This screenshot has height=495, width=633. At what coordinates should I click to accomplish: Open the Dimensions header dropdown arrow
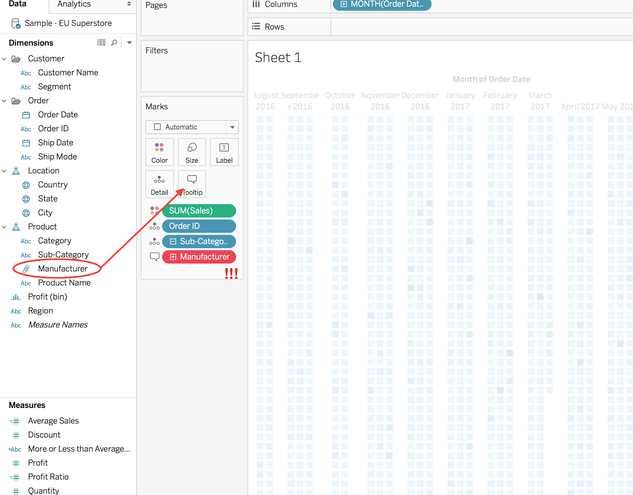tap(129, 42)
